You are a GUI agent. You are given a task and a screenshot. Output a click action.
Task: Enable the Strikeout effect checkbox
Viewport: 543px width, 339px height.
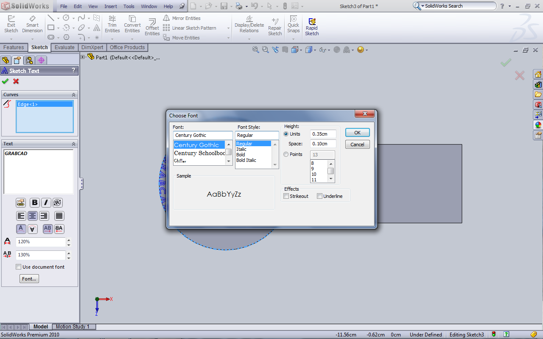click(286, 196)
